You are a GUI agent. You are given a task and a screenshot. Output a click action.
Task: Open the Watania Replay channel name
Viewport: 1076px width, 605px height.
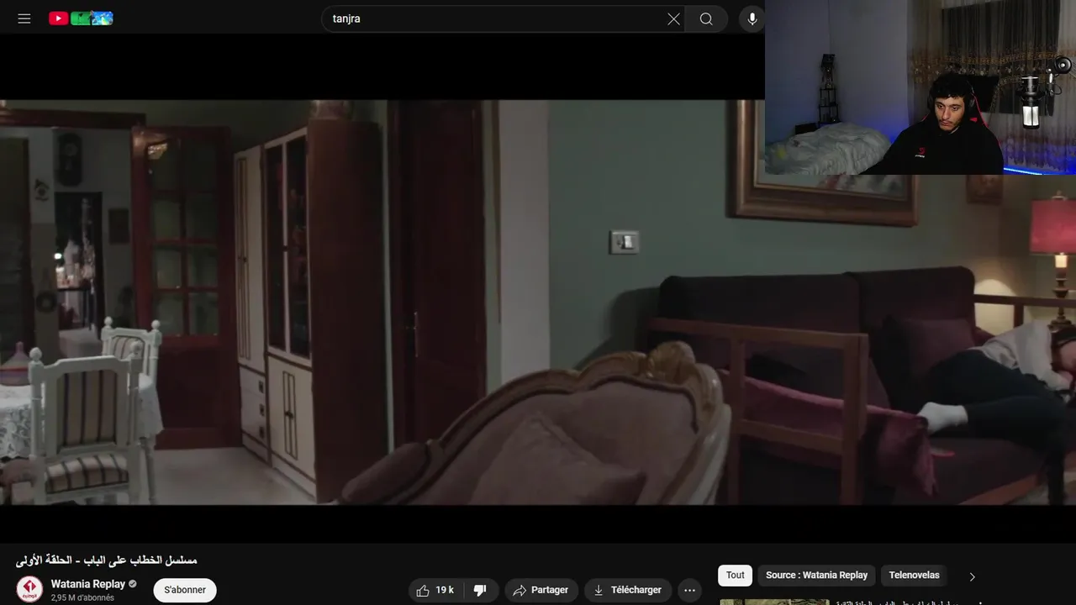point(88,584)
